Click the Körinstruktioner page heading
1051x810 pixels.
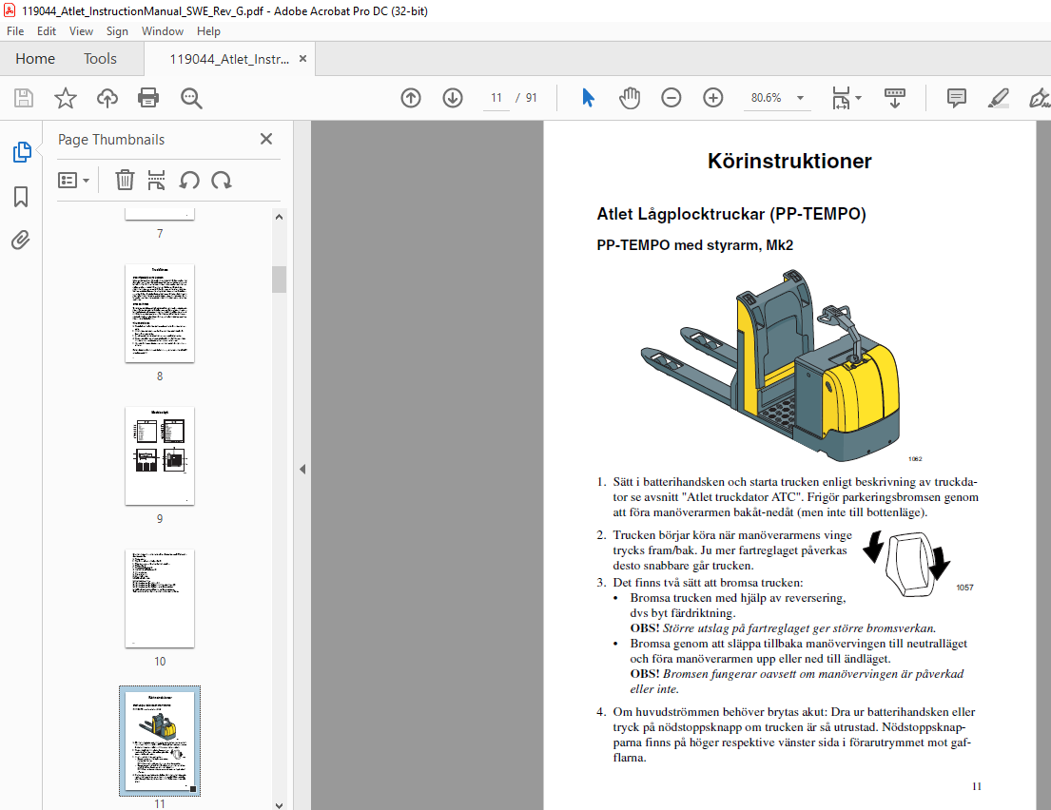(789, 161)
